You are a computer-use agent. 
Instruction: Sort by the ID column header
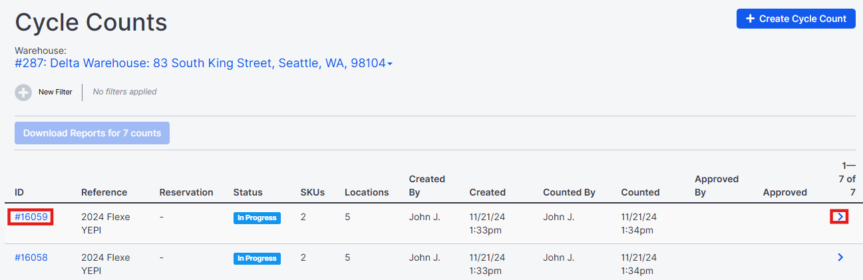(19, 192)
